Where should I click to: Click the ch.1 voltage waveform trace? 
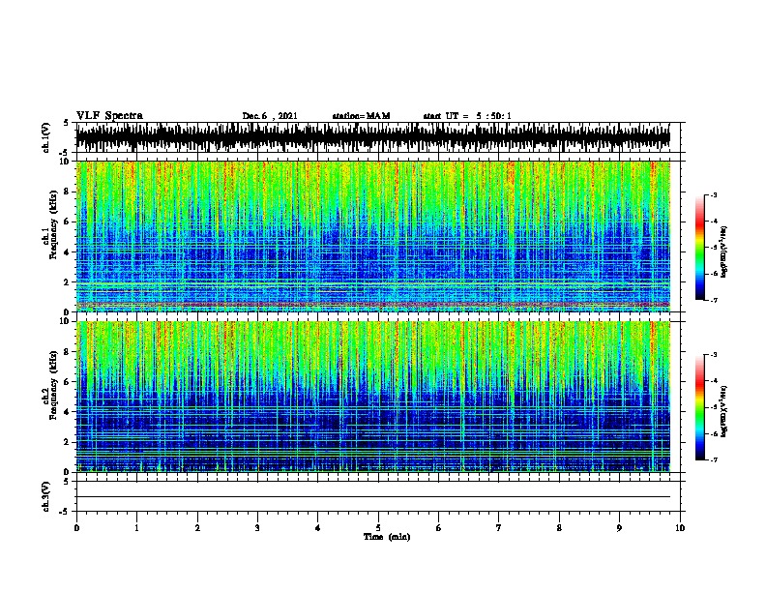click(x=373, y=137)
